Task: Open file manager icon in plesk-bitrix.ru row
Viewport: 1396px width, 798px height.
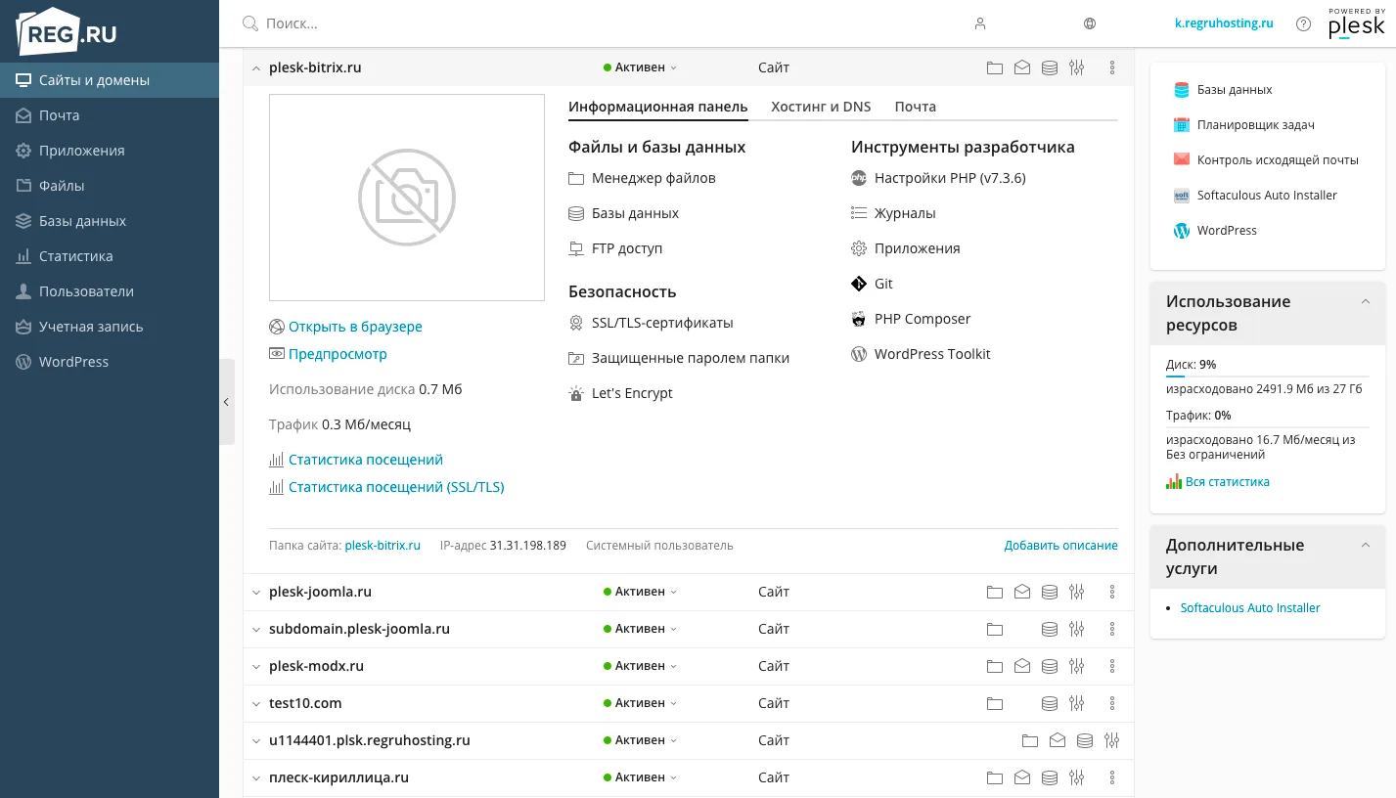Action: (995, 67)
